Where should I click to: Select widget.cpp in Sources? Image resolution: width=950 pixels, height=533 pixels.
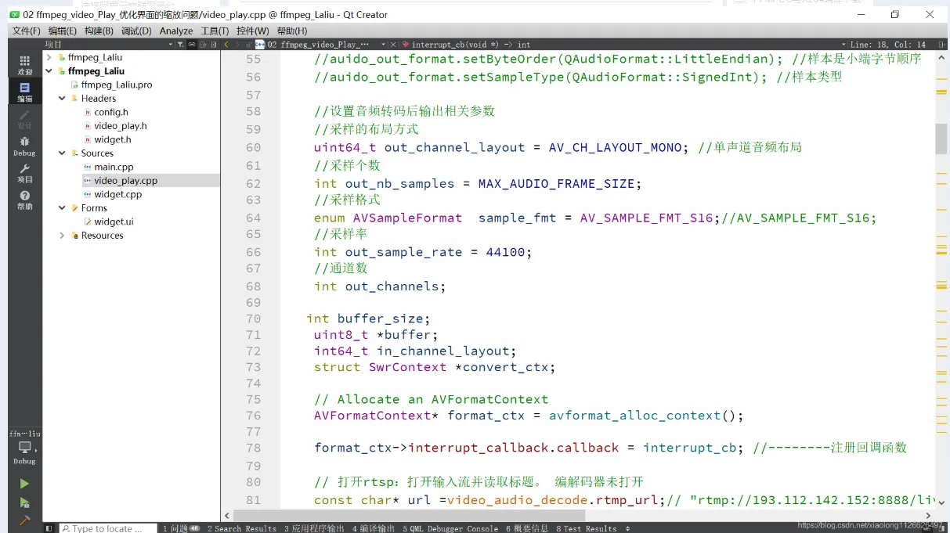[x=117, y=194]
